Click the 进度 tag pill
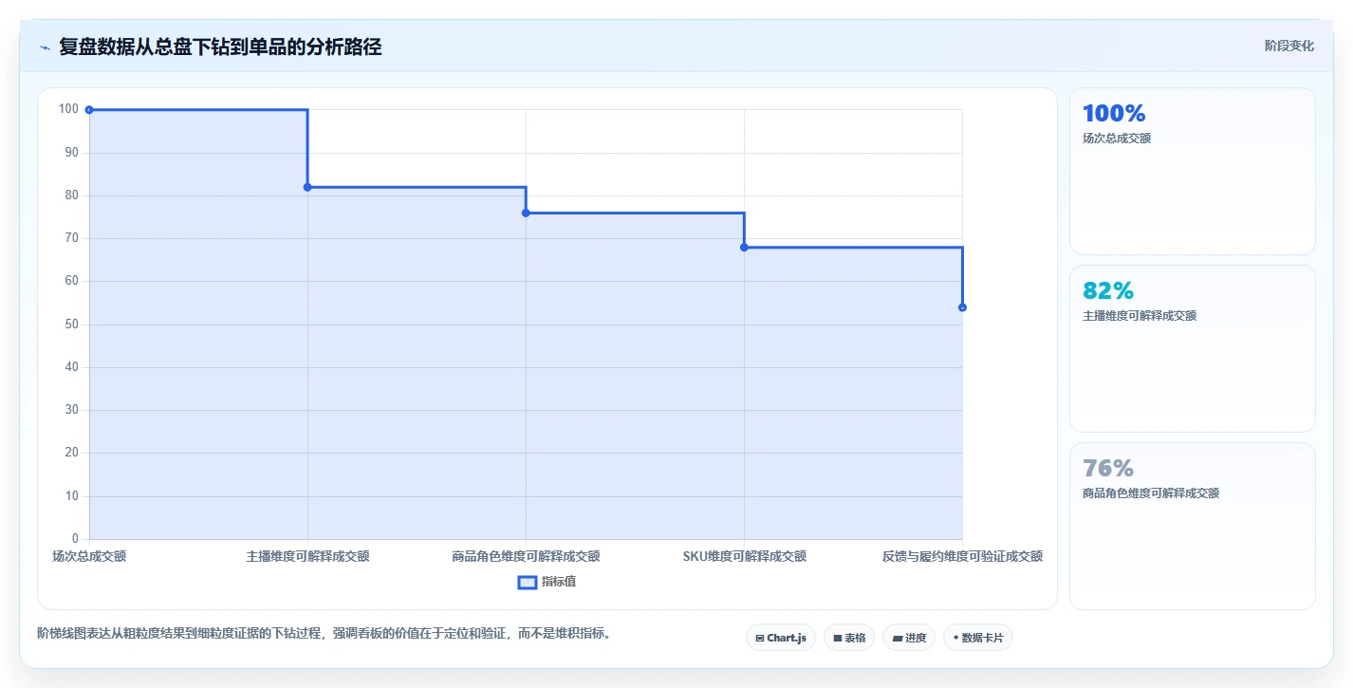 click(909, 638)
